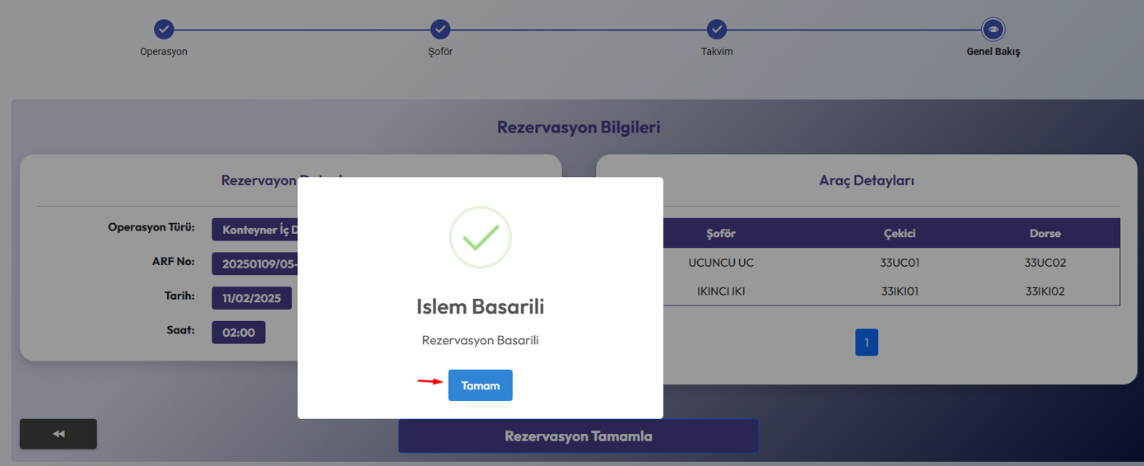Image resolution: width=1144 pixels, height=466 pixels.
Task: Click the 11/02/2025 date field
Action: click(251, 298)
